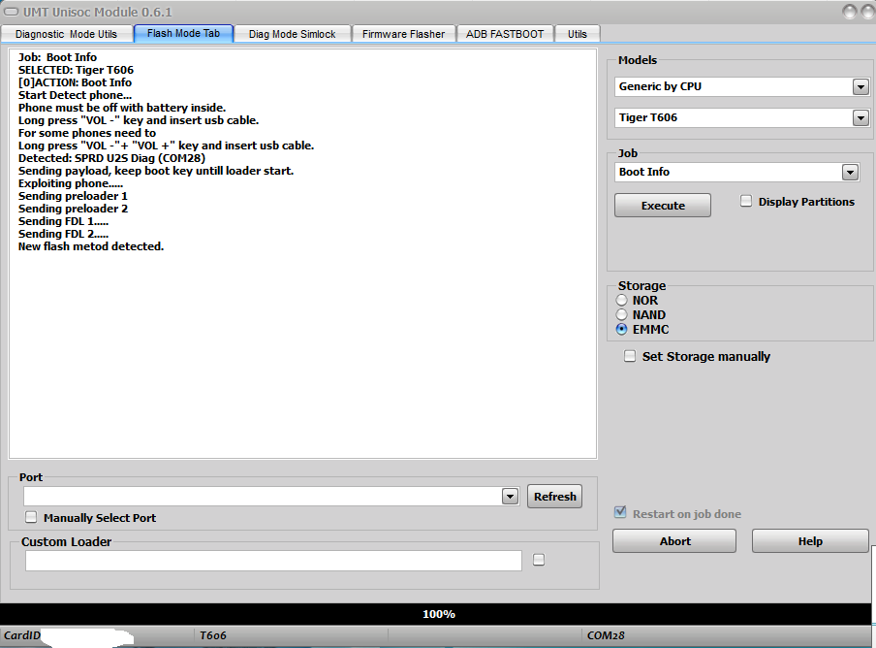Expand the Boot Info job dropdown arrow
Image resolution: width=876 pixels, height=648 pixels.
850,173
